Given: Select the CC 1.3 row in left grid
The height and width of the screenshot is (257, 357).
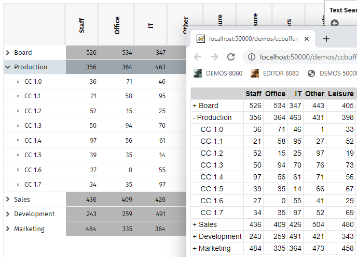Looking at the screenshot, I should click(x=33, y=126).
